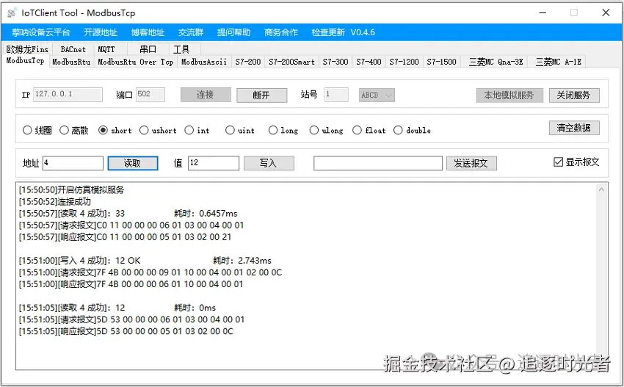Open the 交流群 menu item
The height and width of the screenshot is (387, 624).
coord(191,32)
